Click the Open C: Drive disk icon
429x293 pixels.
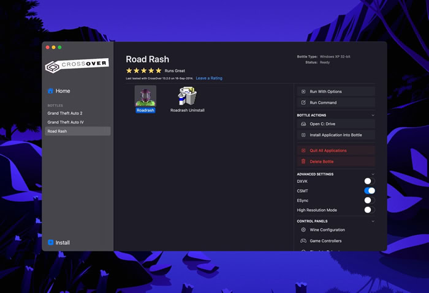point(303,124)
